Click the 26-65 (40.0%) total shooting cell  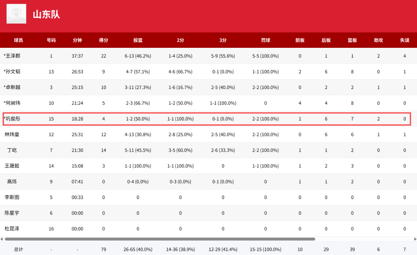(x=138, y=249)
